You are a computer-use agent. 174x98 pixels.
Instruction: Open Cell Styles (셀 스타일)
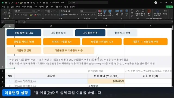[x=110, y=13]
